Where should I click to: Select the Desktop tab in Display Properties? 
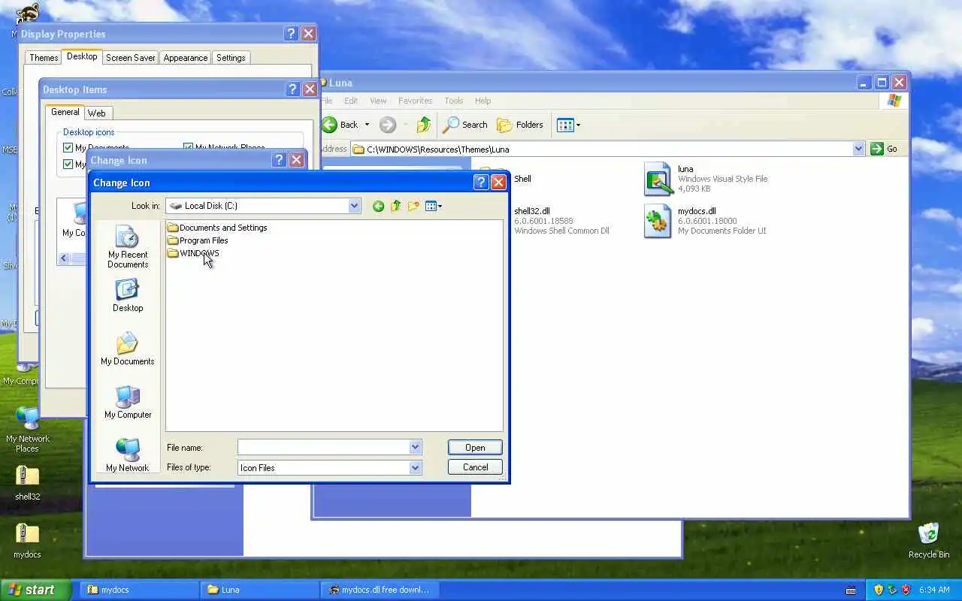(82, 56)
